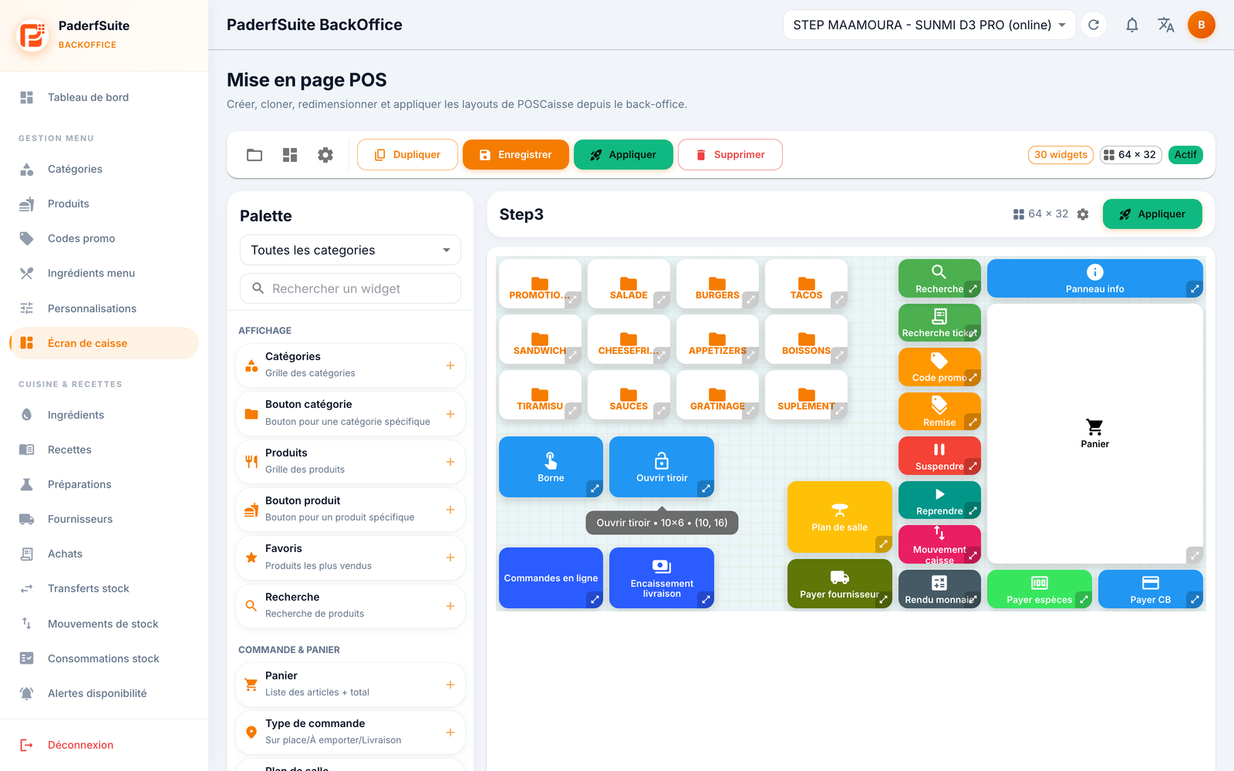The height and width of the screenshot is (771, 1234).
Task: Add the Panier widget with plus
Action: (x=450, y=685)
